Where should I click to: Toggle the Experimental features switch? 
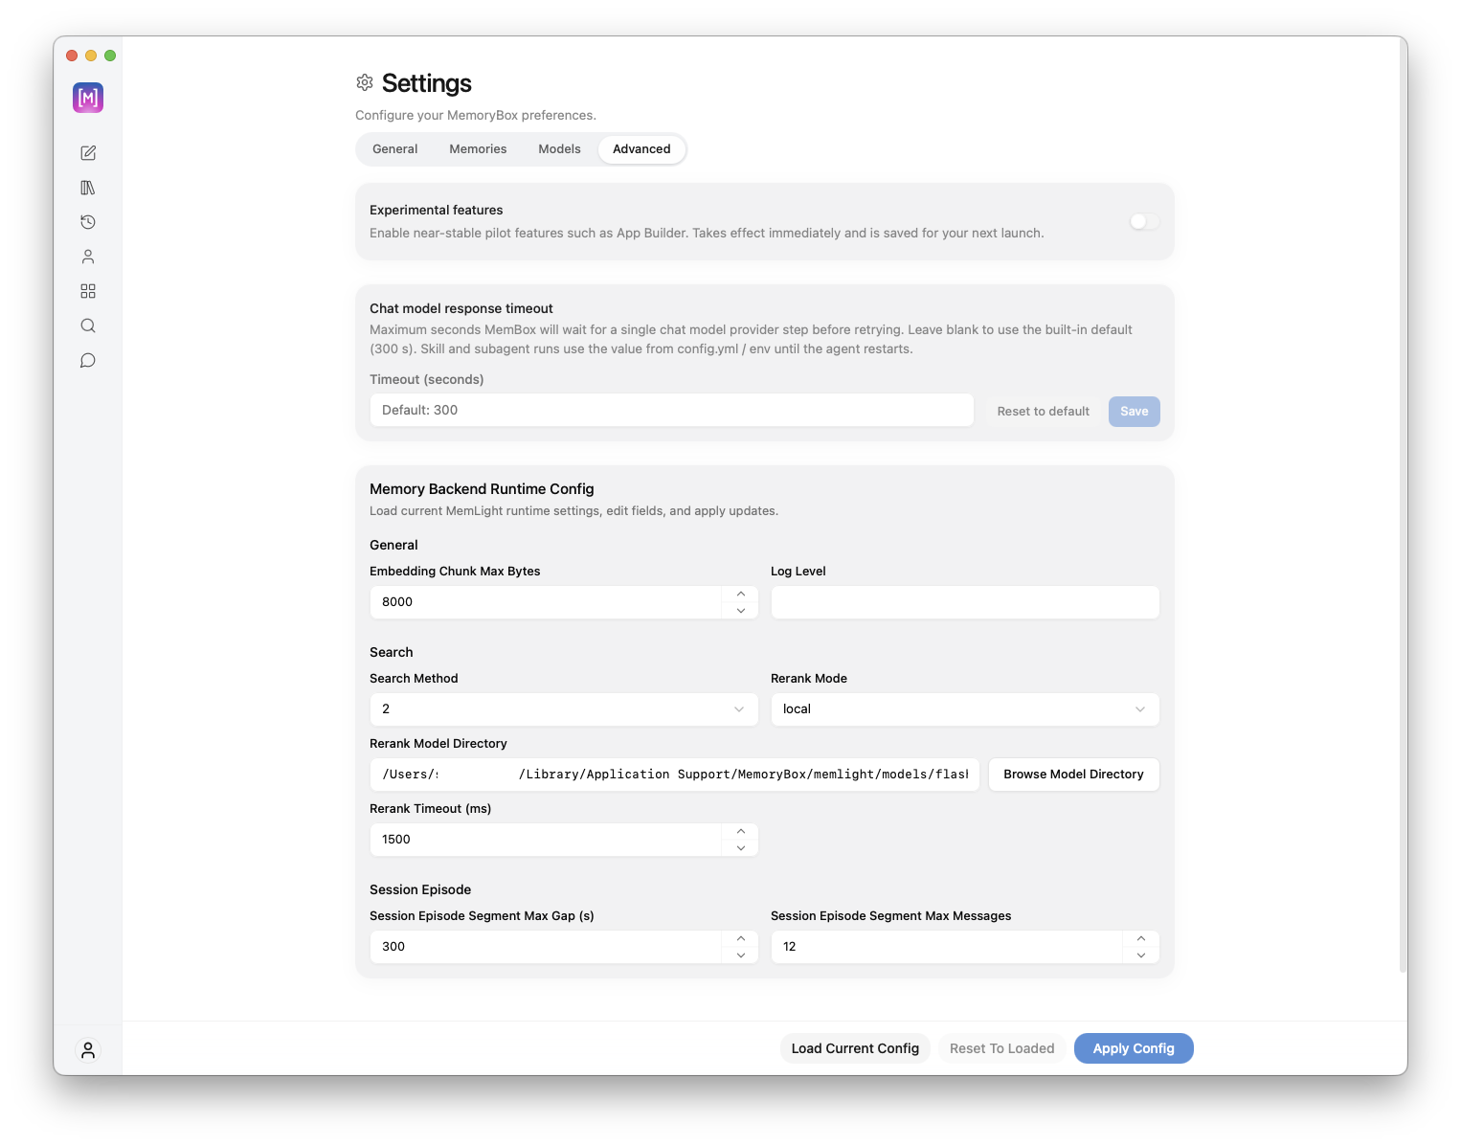[x=1144, y=221]
